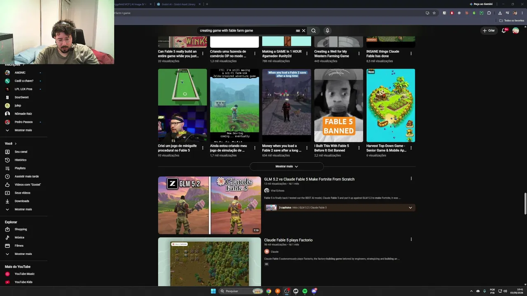Click the Criar create button
Image resolution: width=527 pixels, height=296 pixels.
[x=489, y=30]
